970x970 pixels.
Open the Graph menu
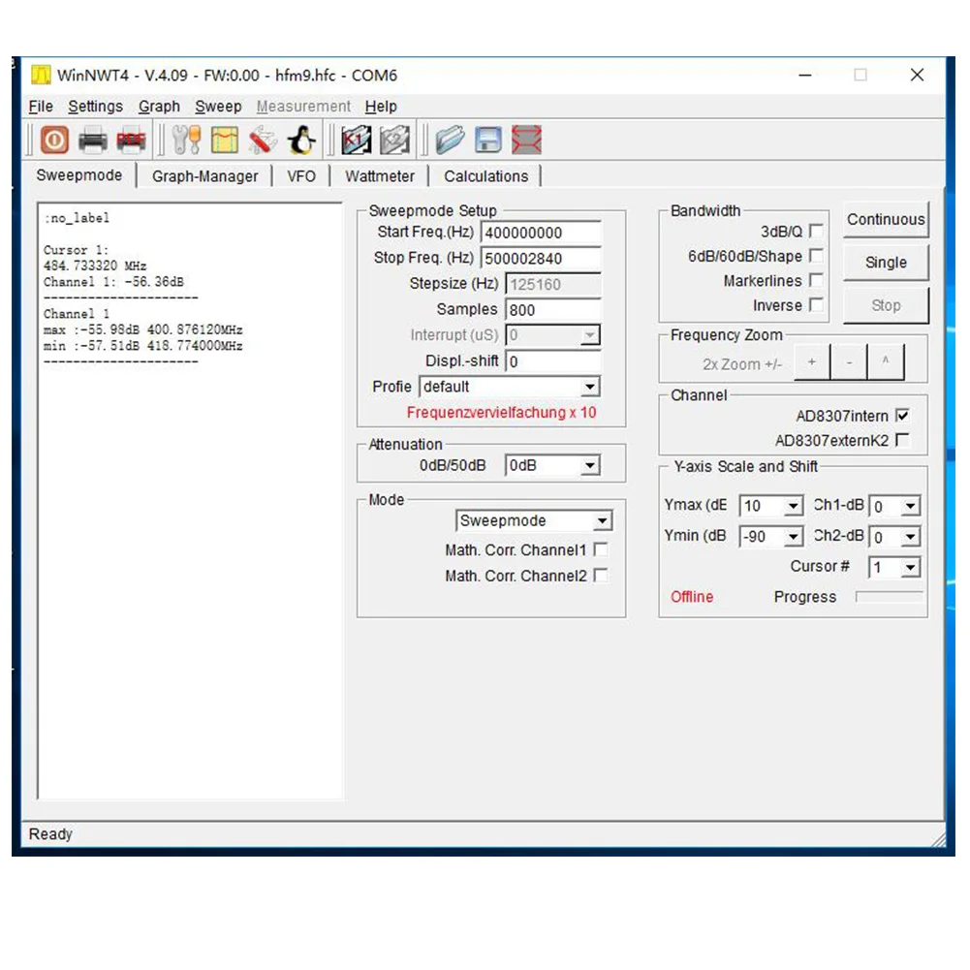(159, 107)
